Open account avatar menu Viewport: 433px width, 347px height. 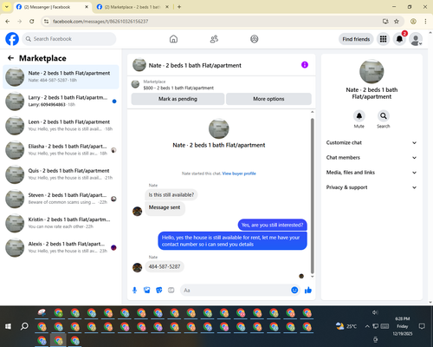(416, 39)
